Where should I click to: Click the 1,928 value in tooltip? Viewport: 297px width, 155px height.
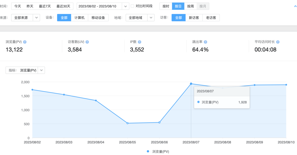pos(242,102)
